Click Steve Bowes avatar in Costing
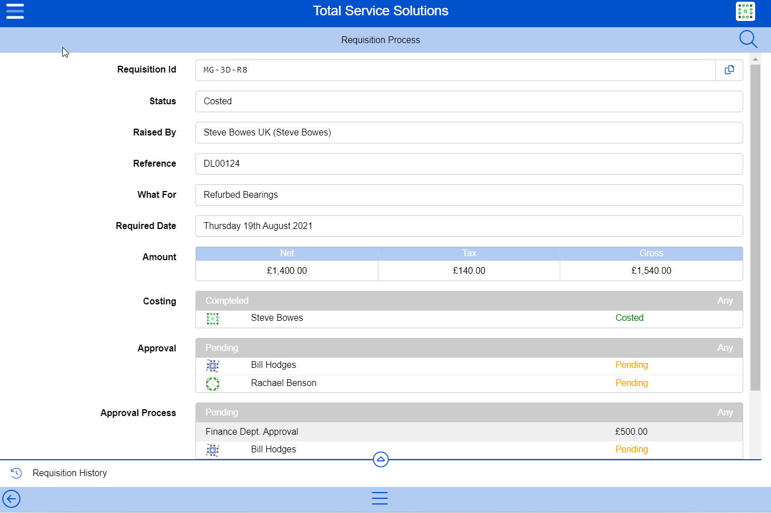This screenshot has width=771, height=513. [212, 319]
